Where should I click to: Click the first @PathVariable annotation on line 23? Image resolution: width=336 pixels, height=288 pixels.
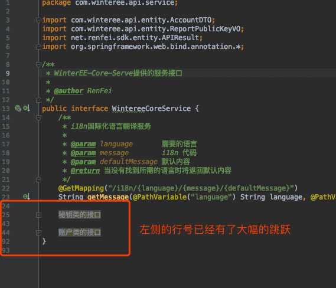159,197
